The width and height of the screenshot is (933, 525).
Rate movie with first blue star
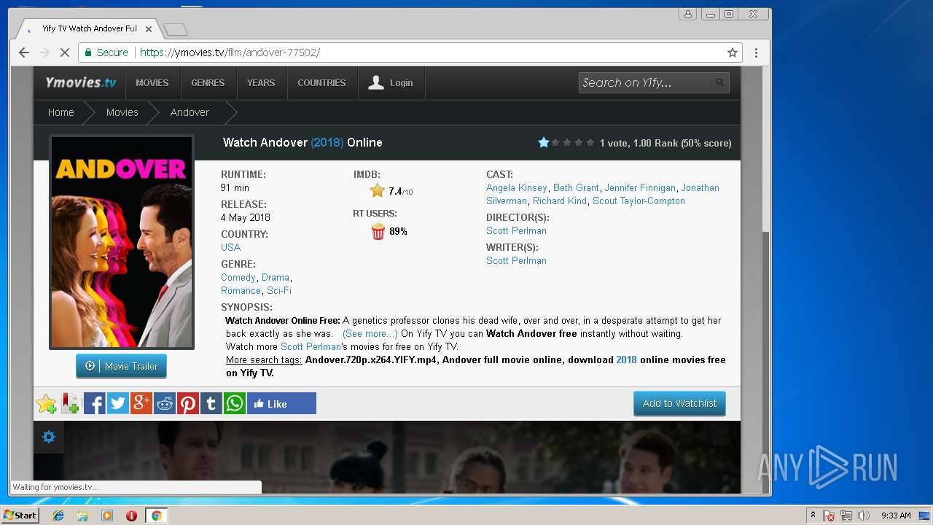click(543, 143)
